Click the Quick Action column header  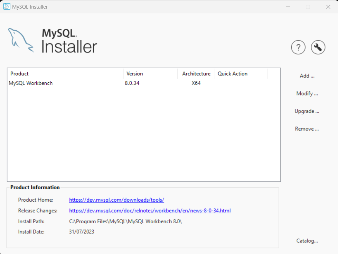pyautogui.click(x=241, y=74)
